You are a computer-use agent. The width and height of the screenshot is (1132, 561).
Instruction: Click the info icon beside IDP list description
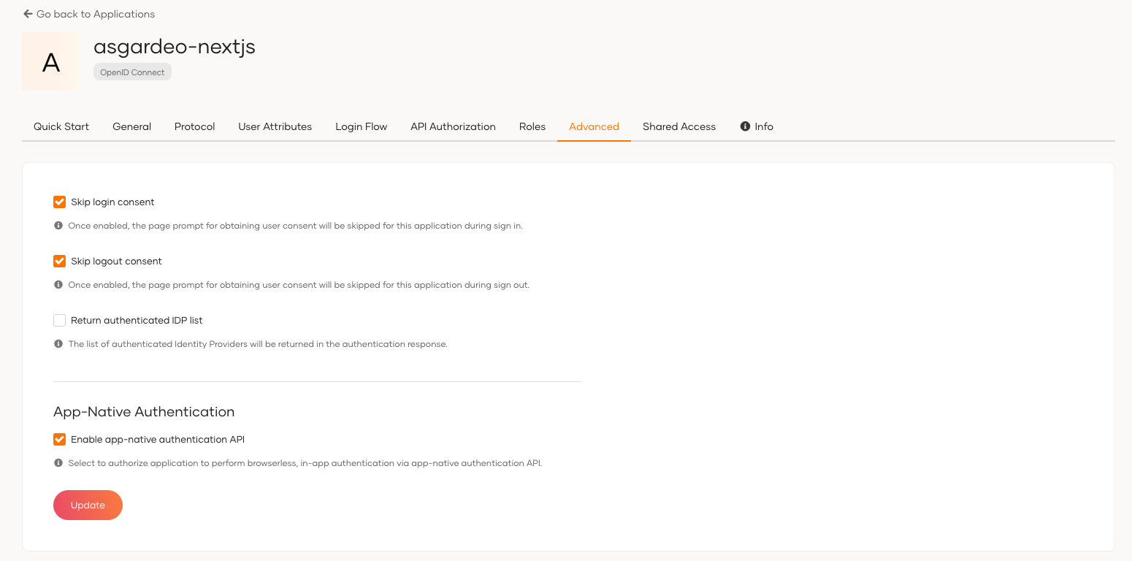click(x=58, y=343)
